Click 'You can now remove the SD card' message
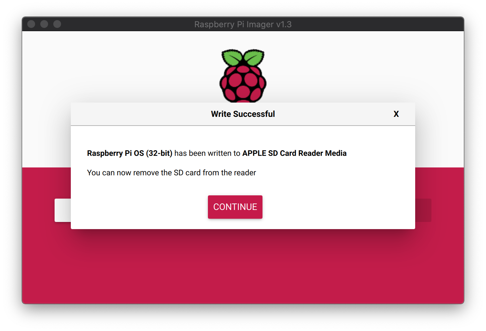Image resolution: width=486 pixels, height=331 pixels. [172, 173]
